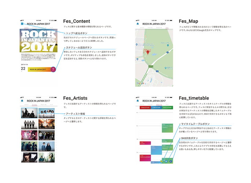Select タイムテーブル tab on Fes_timetable screen
Screen dimensions: 251x183
(159, 105)
